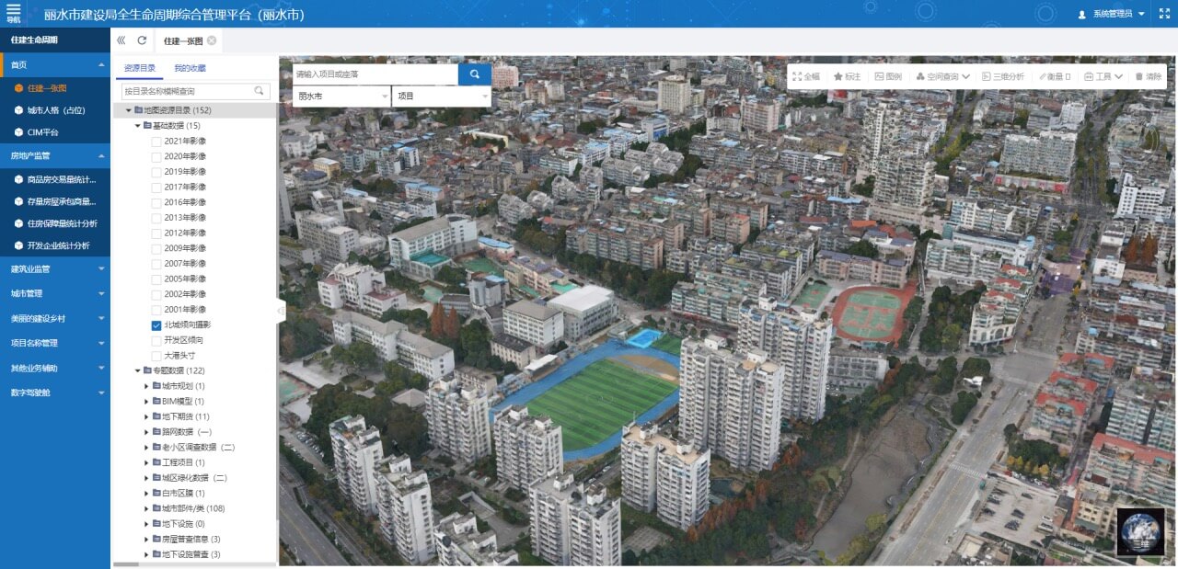Viewport: 1178px width, 569px height.
Task: Expand the 工程项目 (1) folder
Action: pyautogui.click(x=145, y=462)
